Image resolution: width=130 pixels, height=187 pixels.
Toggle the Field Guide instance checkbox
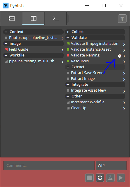point(6,49)
